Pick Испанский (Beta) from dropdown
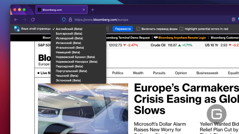Image resolution: width=239 pixels, height=134 pixels. 78,43
